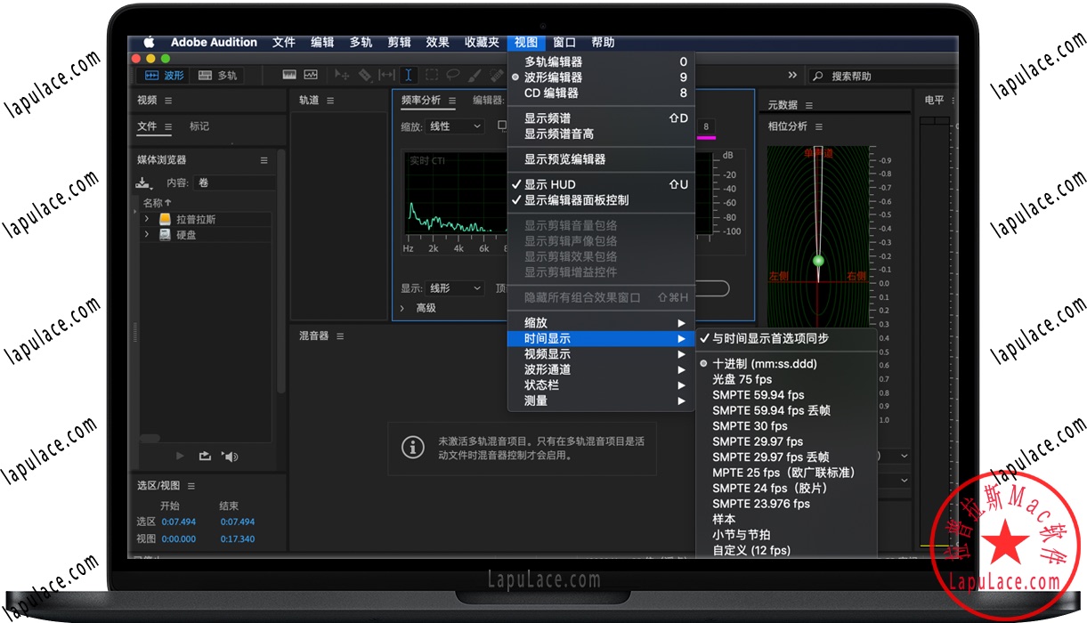
Task: Open the 缩放 linear scale dropdown
Action: pos(452,125)
